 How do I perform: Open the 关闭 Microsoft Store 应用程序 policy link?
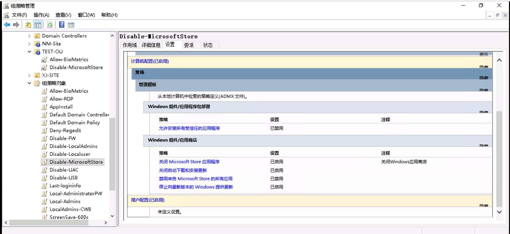click(x=189, y=162)
